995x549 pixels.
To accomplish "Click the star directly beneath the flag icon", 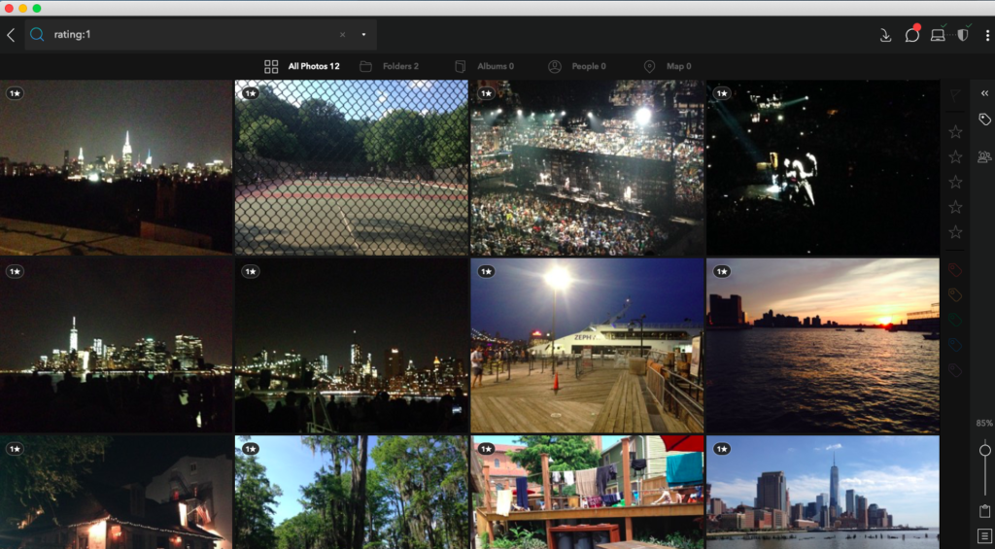I will point(955,132).
